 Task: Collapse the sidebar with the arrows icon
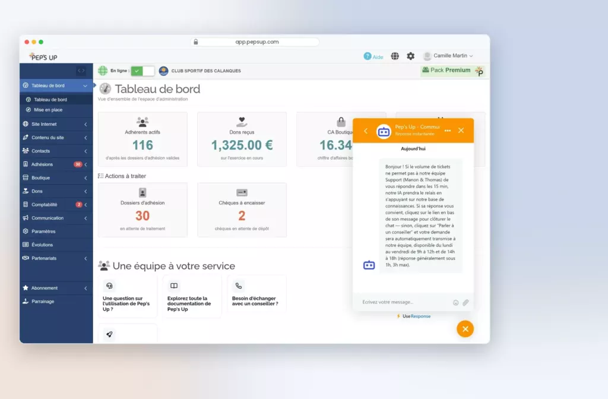pos(81,71)
